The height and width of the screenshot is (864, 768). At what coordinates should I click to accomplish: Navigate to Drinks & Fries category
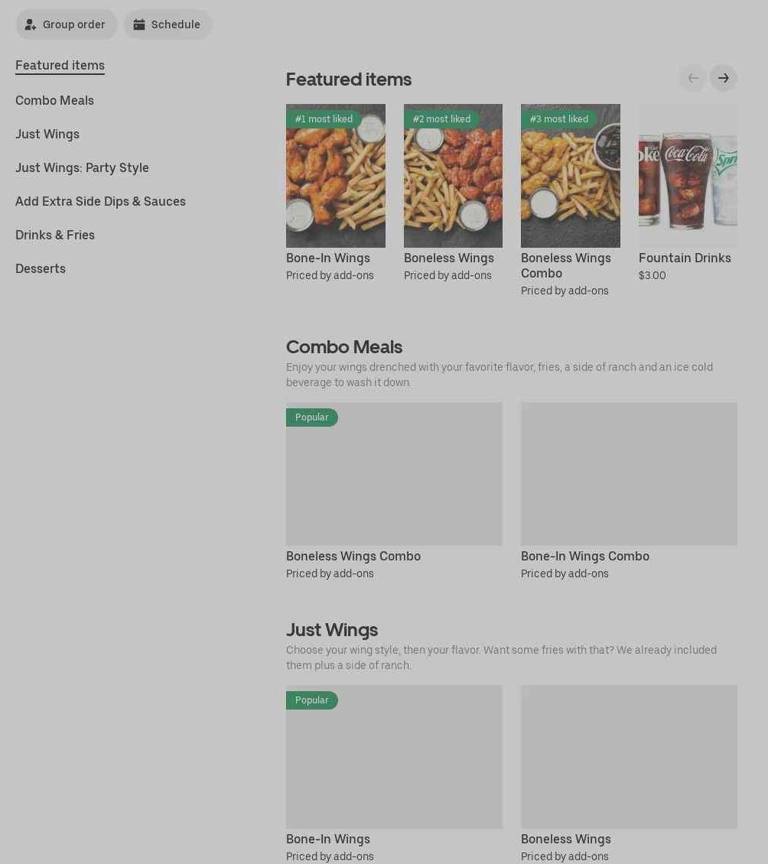[x=55, y=235]
